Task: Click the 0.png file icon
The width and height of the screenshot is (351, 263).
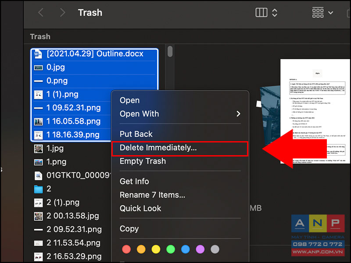Action: [38, 81]
